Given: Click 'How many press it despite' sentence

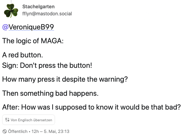Looking at the screenshot, I should pos(65,79).
